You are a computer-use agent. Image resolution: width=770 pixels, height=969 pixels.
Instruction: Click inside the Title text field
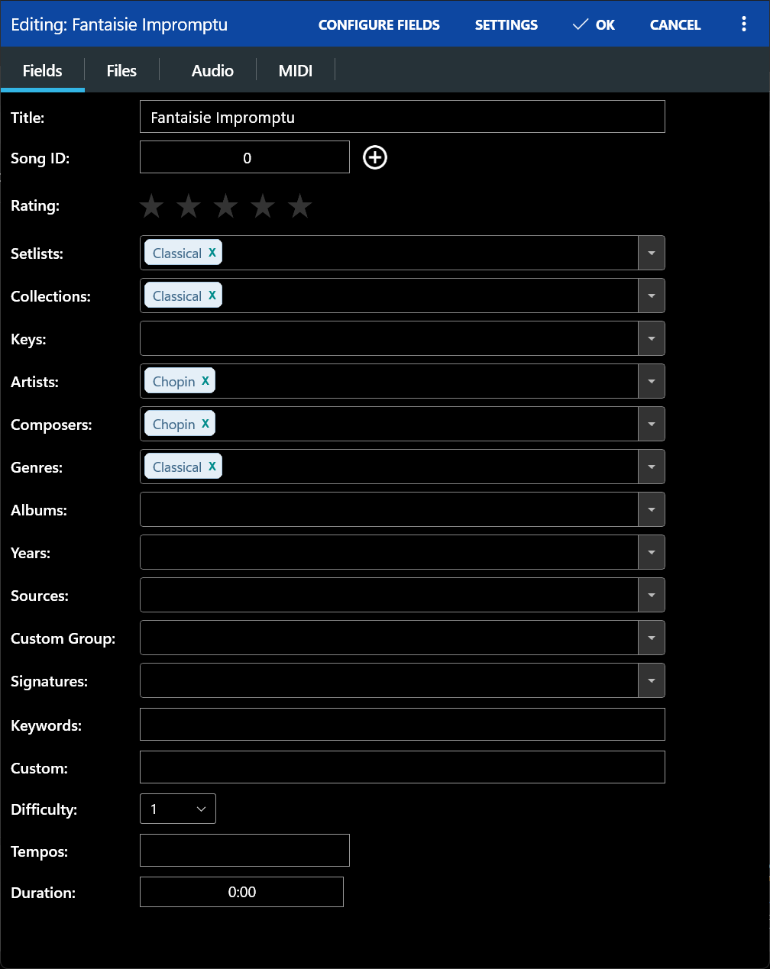pyautogui.click(x=401, y=116)
